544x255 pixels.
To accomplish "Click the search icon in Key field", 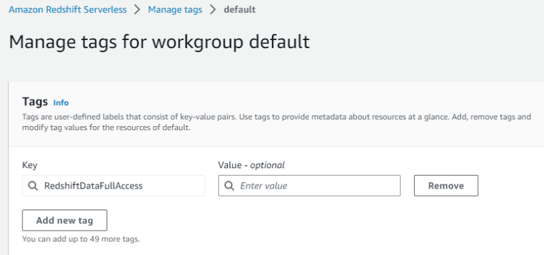I will [x=33, y=186].
